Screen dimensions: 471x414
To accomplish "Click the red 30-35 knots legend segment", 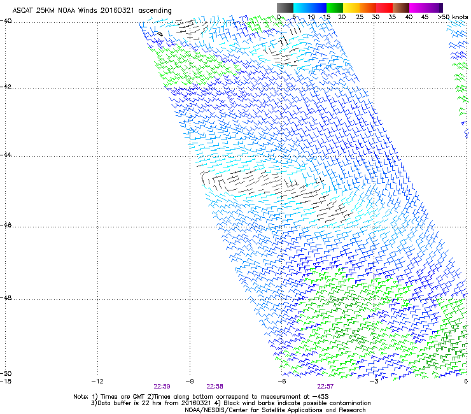I will pos(384,8).
